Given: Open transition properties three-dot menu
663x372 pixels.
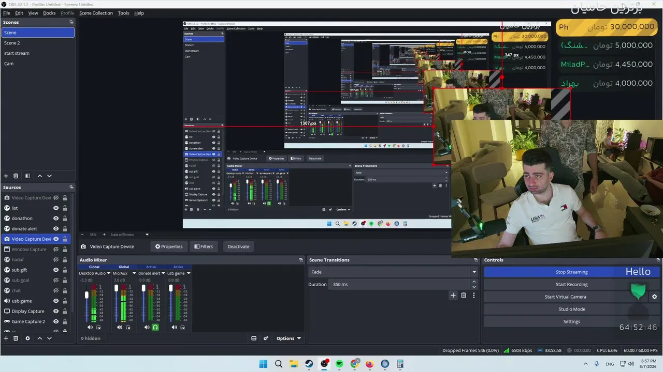Looking at the screenshot, I should click(473, 296).
